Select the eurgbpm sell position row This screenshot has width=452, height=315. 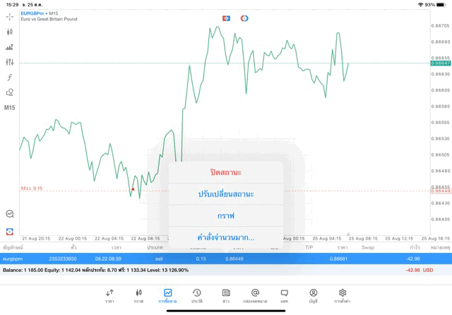coord(226,259)
